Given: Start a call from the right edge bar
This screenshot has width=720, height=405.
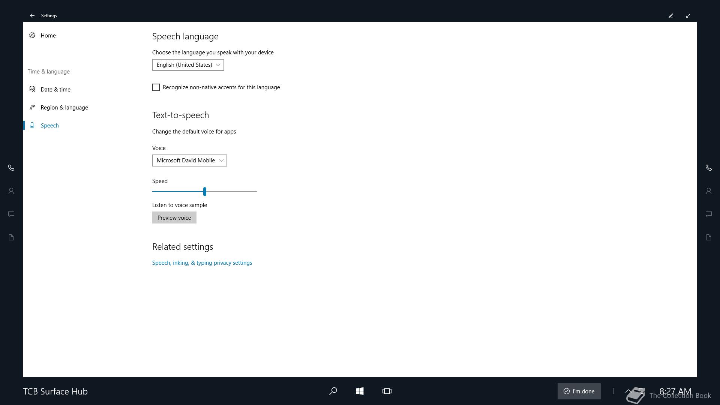Looking at the screenshot, I should coord(709,168).
